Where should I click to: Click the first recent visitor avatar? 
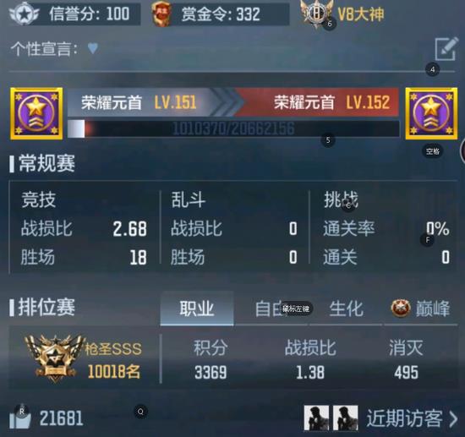(316, 418)
